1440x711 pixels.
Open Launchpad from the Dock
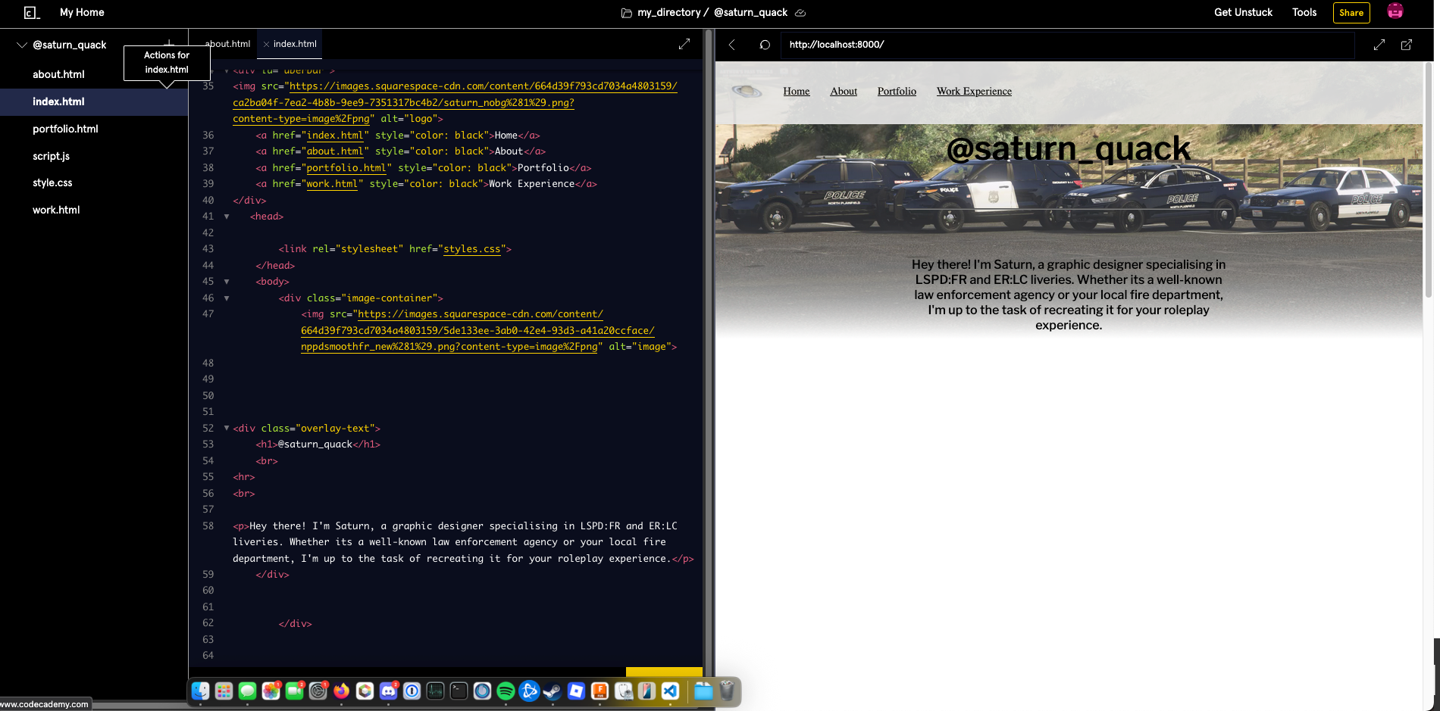click(x=224, y=691)
